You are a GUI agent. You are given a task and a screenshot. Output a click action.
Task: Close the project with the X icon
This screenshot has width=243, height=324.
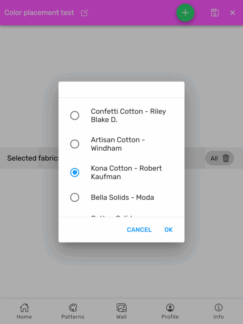tap(232, 13)
